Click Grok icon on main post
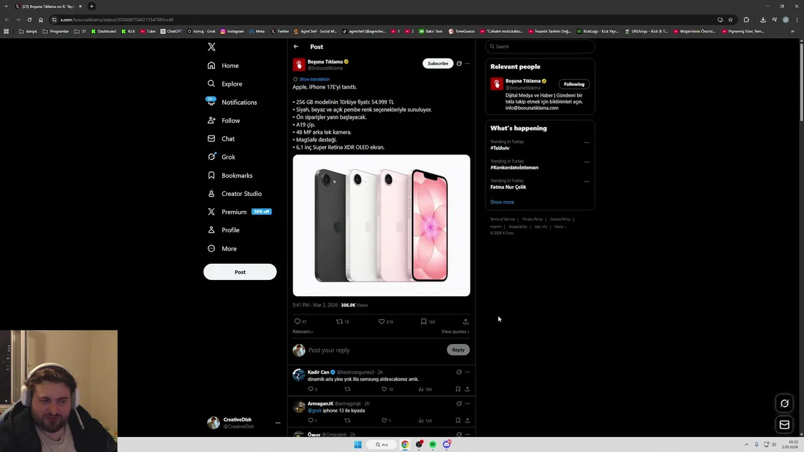 [x=459, y=63]
